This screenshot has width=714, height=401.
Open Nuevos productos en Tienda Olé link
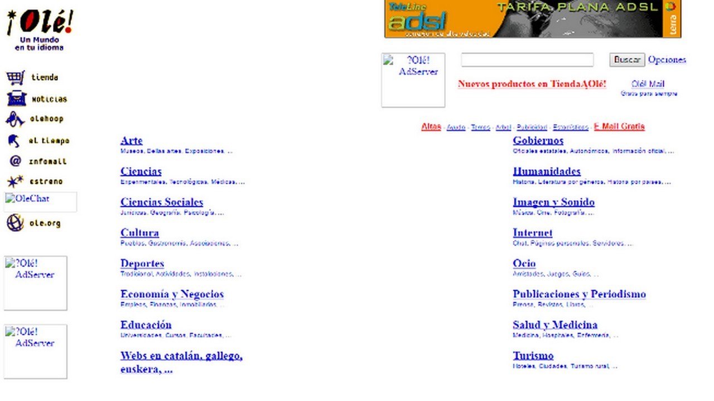(532, 84)
